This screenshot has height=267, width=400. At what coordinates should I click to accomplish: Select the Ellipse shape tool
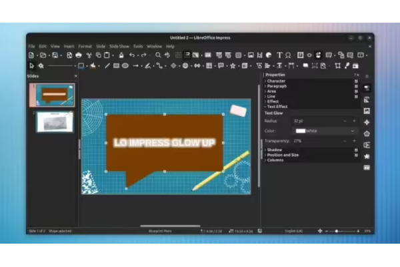(x=125, y=66)
